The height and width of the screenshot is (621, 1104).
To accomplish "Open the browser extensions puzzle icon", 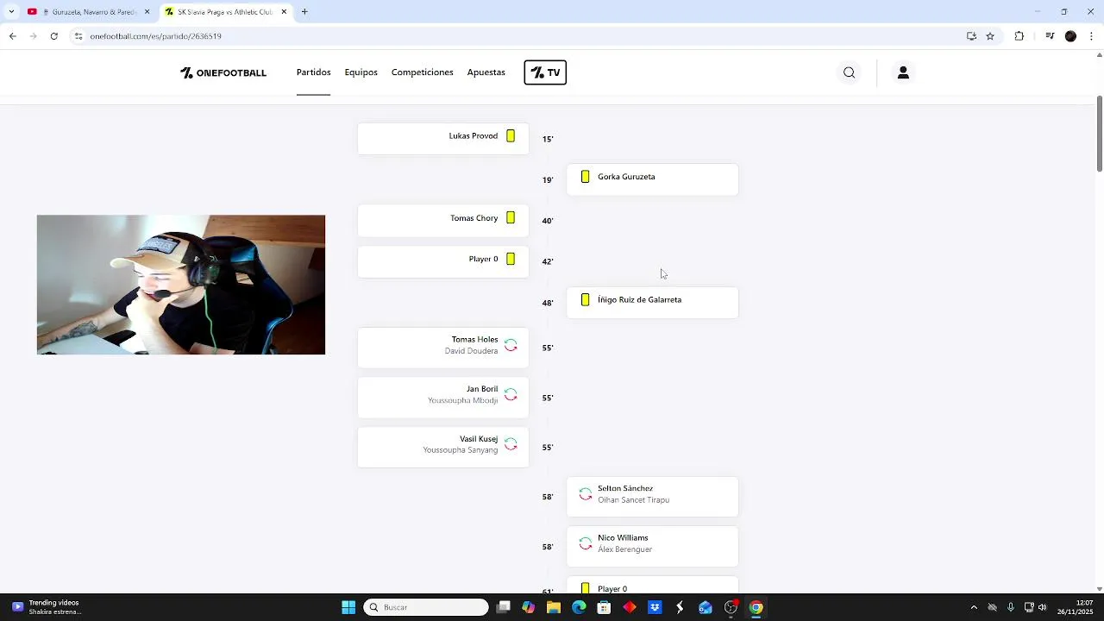I will [x=1019, y=36].
